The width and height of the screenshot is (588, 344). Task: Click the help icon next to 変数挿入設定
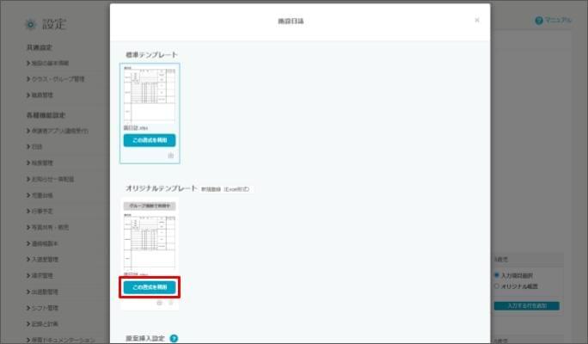tap(174, 339)
